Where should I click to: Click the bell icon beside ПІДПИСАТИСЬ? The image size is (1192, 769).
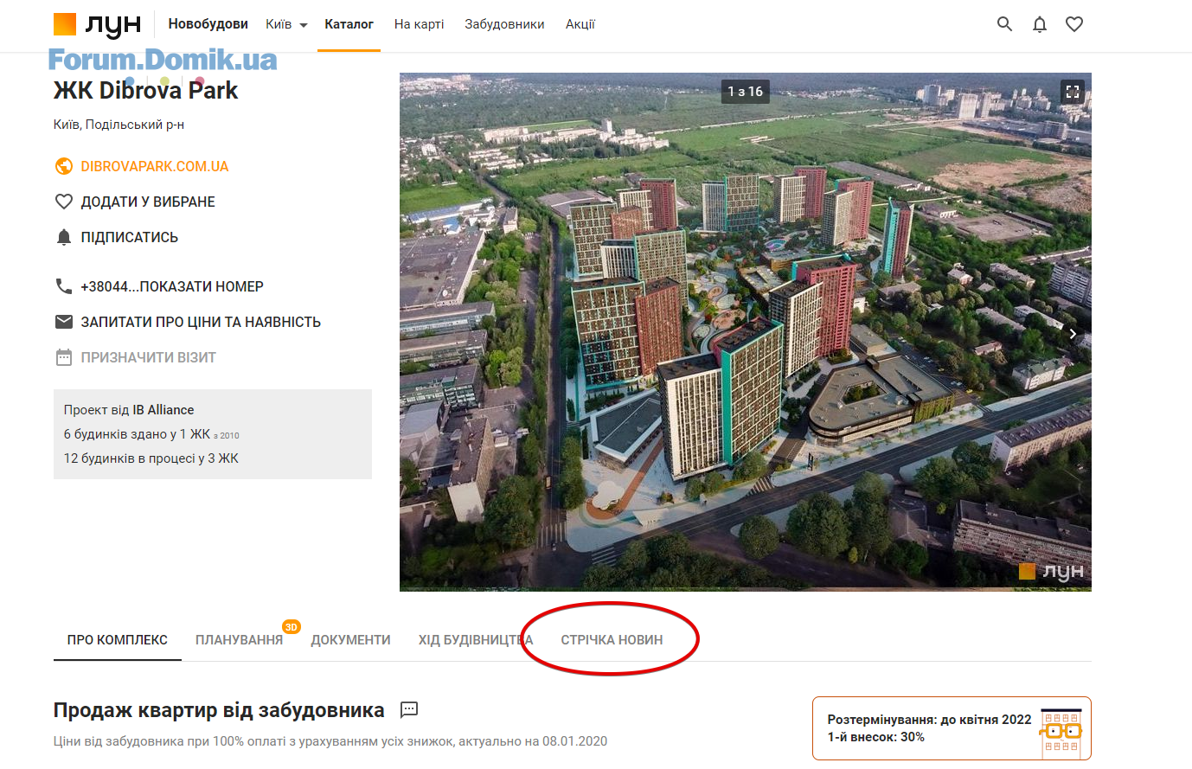tap(64, 237)
